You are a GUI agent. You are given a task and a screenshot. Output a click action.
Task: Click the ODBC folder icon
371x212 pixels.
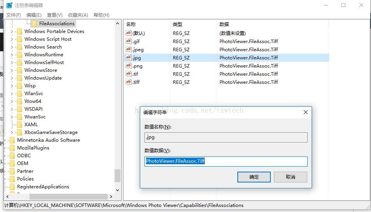pos(12,156)
